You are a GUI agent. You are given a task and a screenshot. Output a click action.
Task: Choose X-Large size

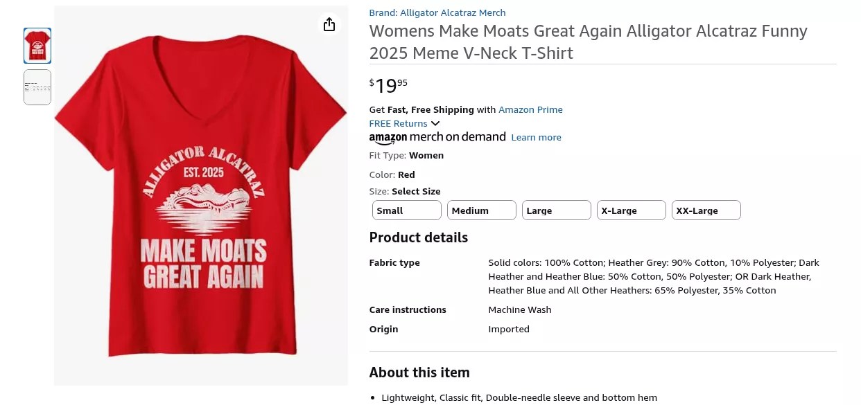(x=632, y=210)
